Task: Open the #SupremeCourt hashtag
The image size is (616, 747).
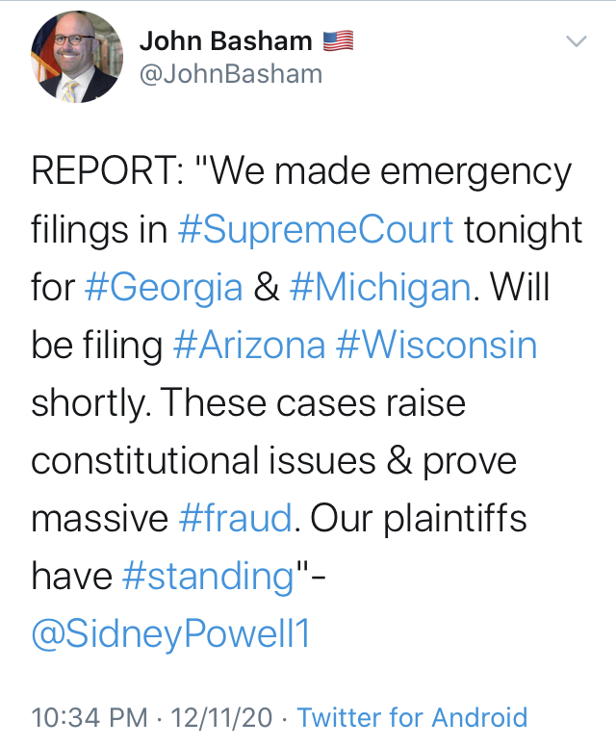Action: pyautogui.click(x=316, y=230)
